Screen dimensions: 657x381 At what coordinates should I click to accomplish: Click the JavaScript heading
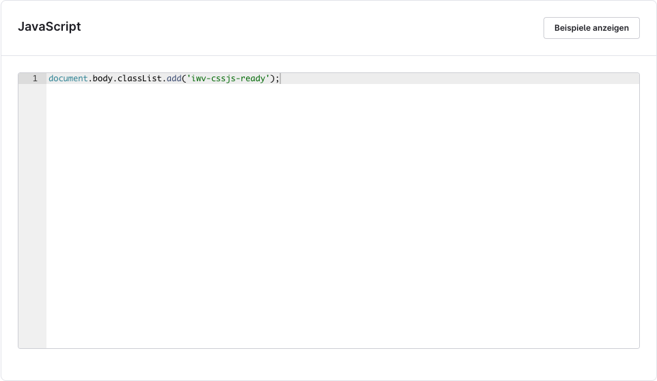click(x=49, y=27)
